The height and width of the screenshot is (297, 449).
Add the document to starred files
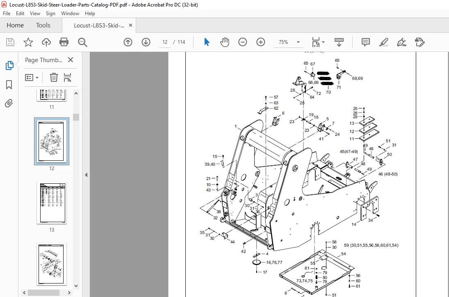coord(28,42)
